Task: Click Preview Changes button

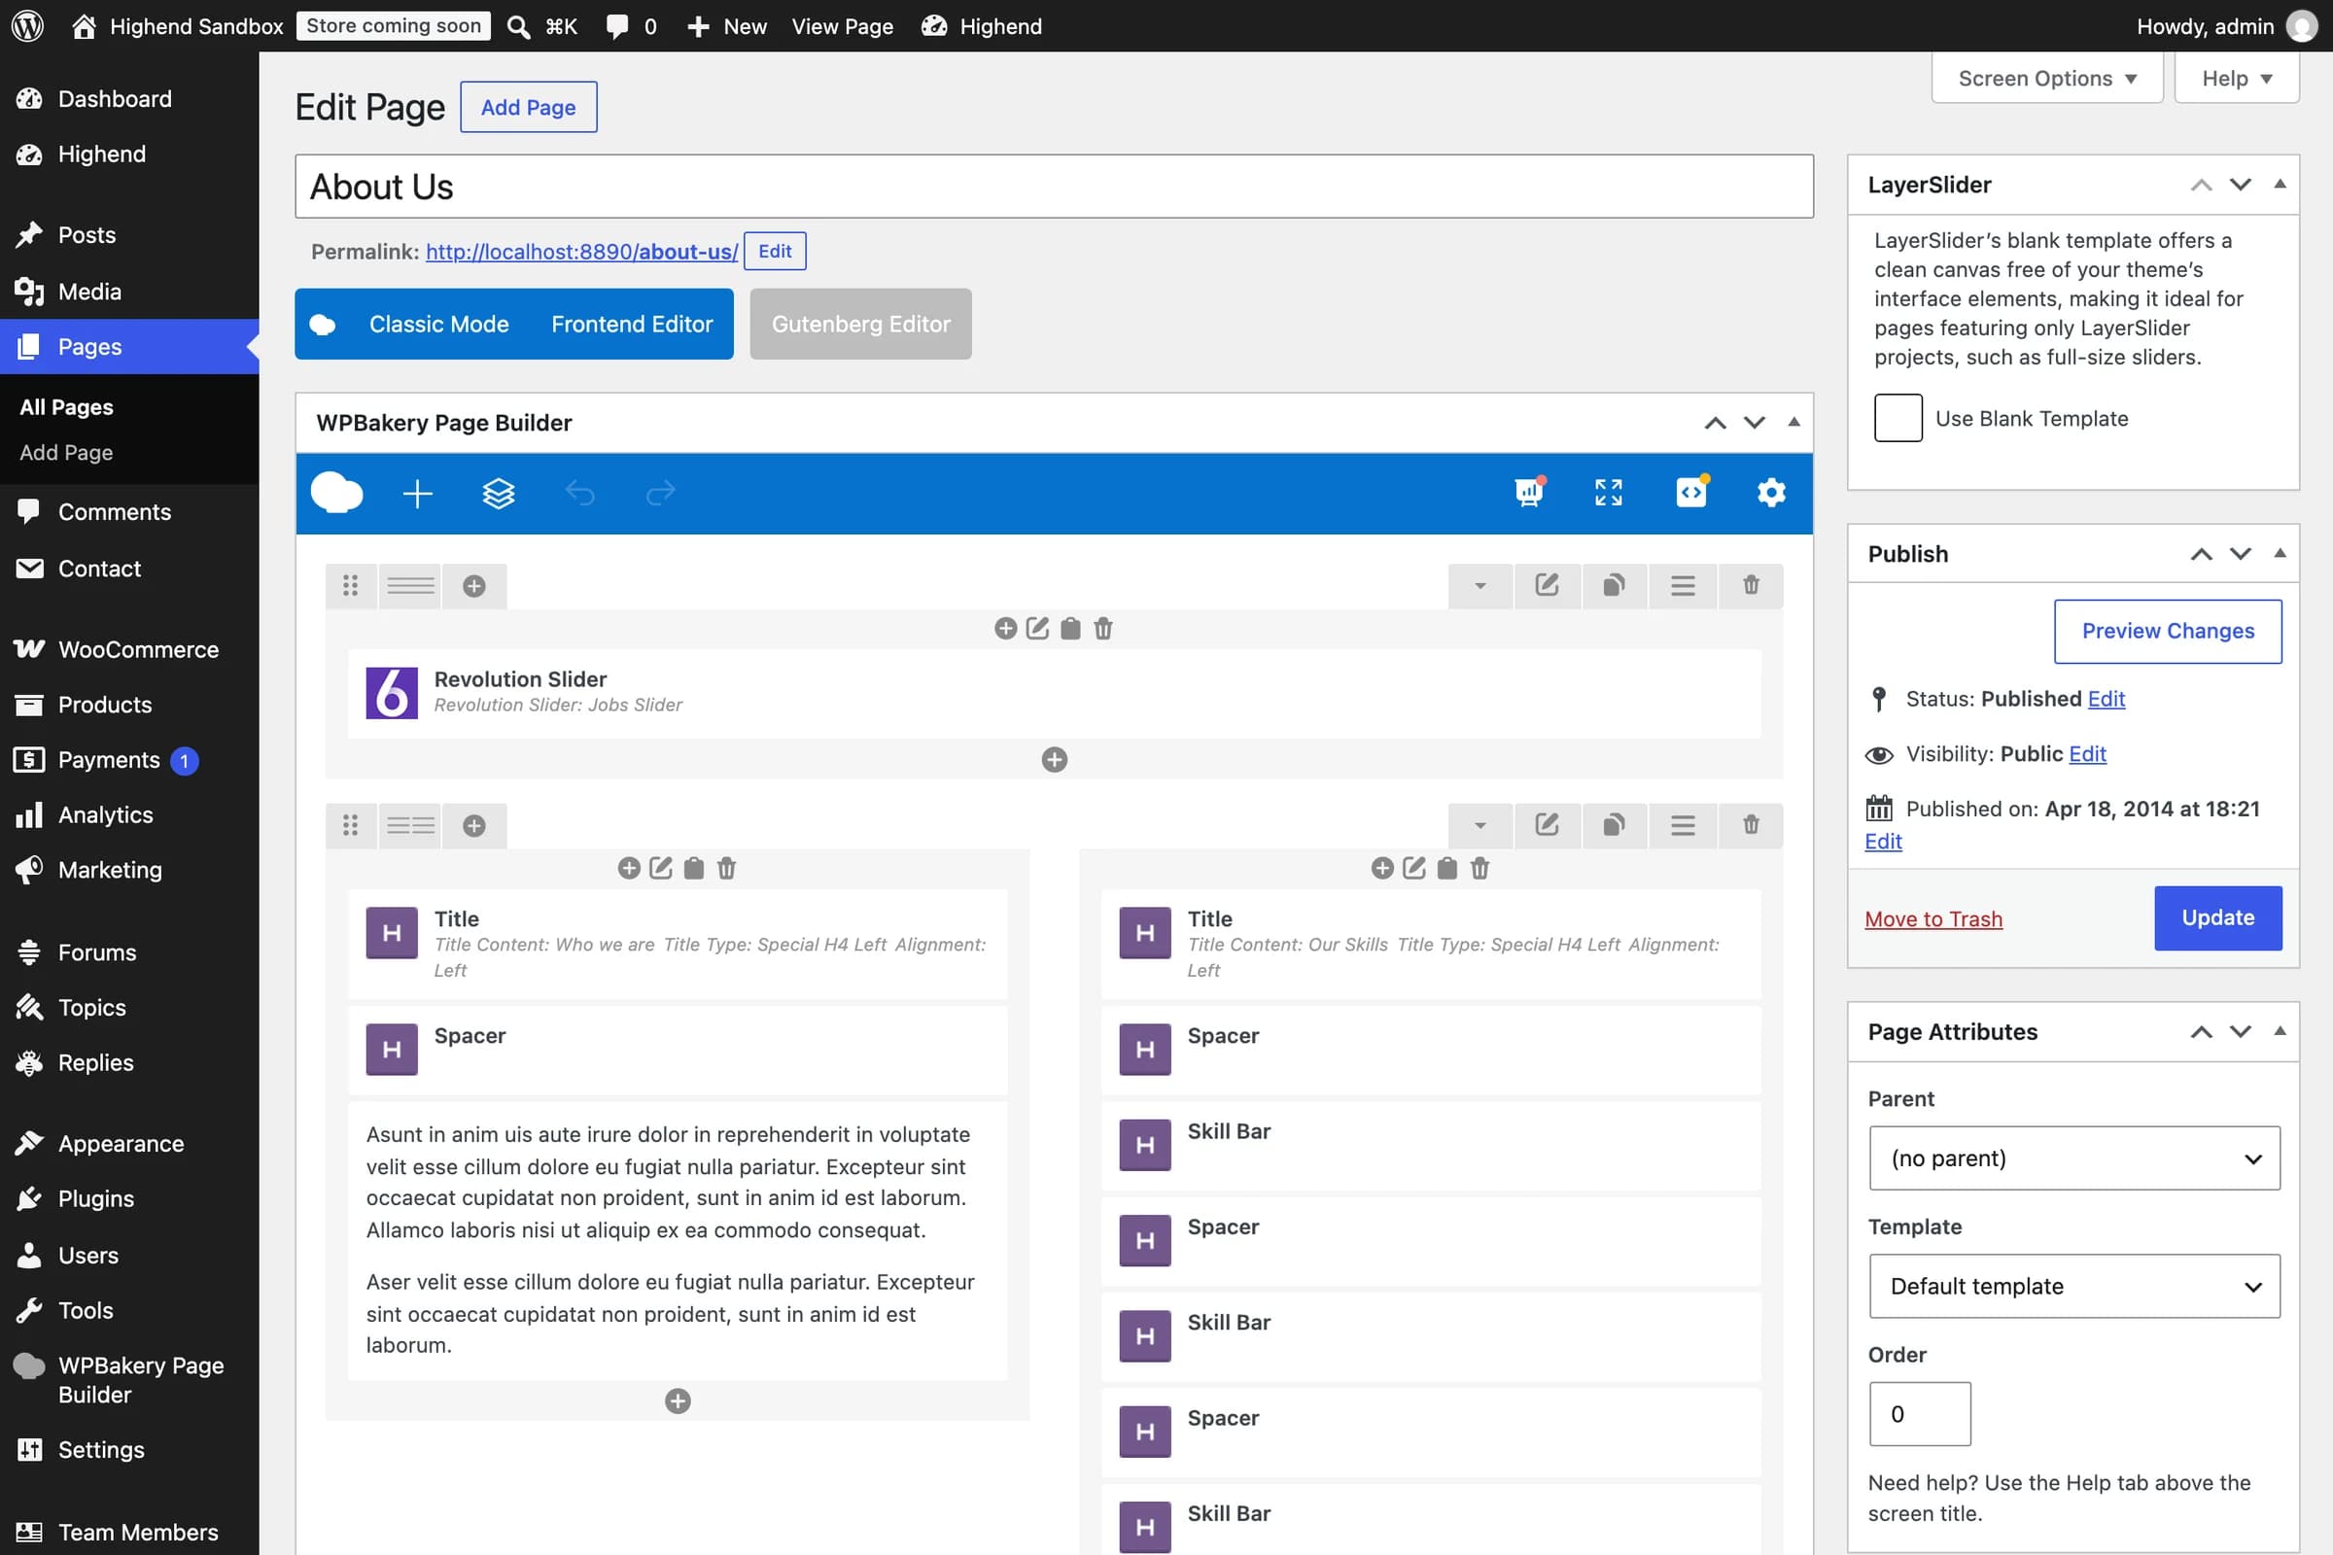Action: tap(2168, 631)
